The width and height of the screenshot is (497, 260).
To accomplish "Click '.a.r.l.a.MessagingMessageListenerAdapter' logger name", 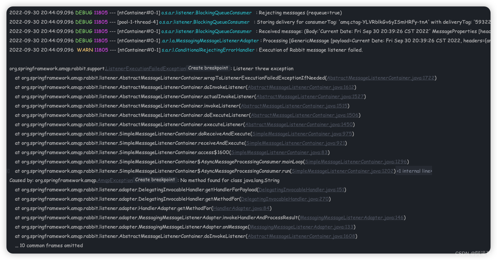I will (210, 40).
